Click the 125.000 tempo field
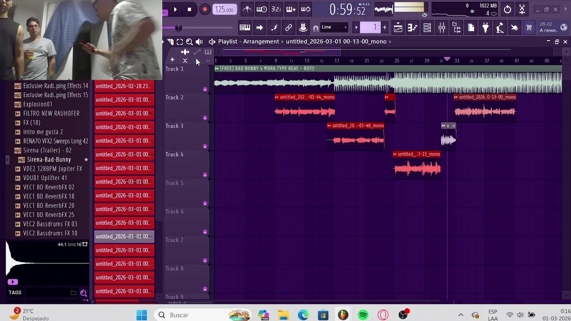The image size is (571, 321). tap(225, 9)
